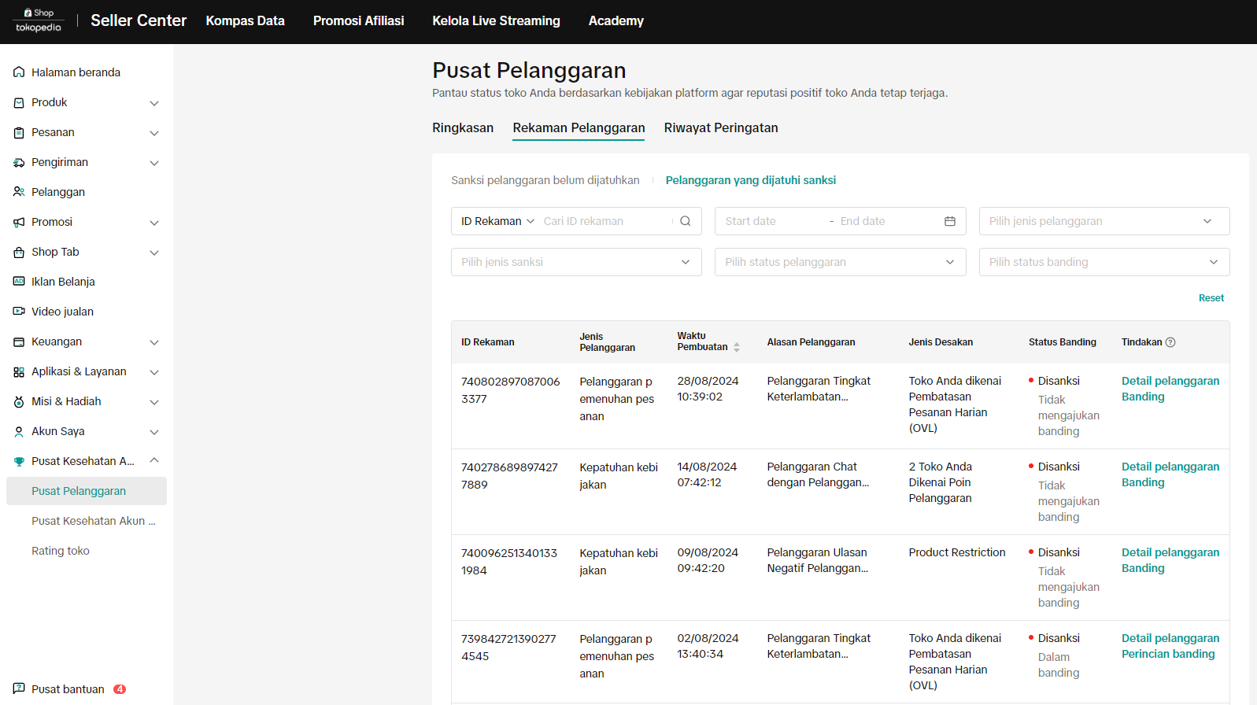Click the Pelanggan people icon in sidebar
Screen dimensions: 1257x705
19,192
